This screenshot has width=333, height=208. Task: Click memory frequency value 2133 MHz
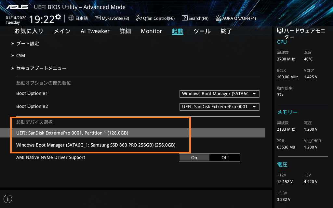click(286, 129)
